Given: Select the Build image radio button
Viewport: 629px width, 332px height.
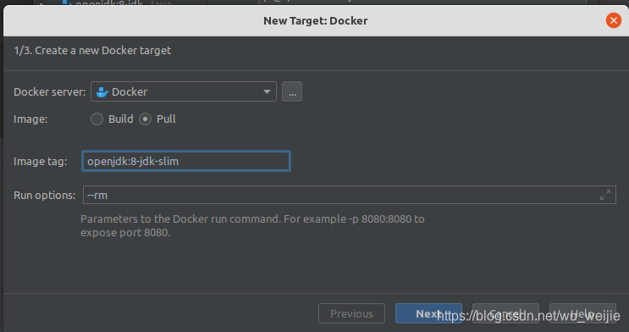Looking at the screenshot, I should 97,119.
